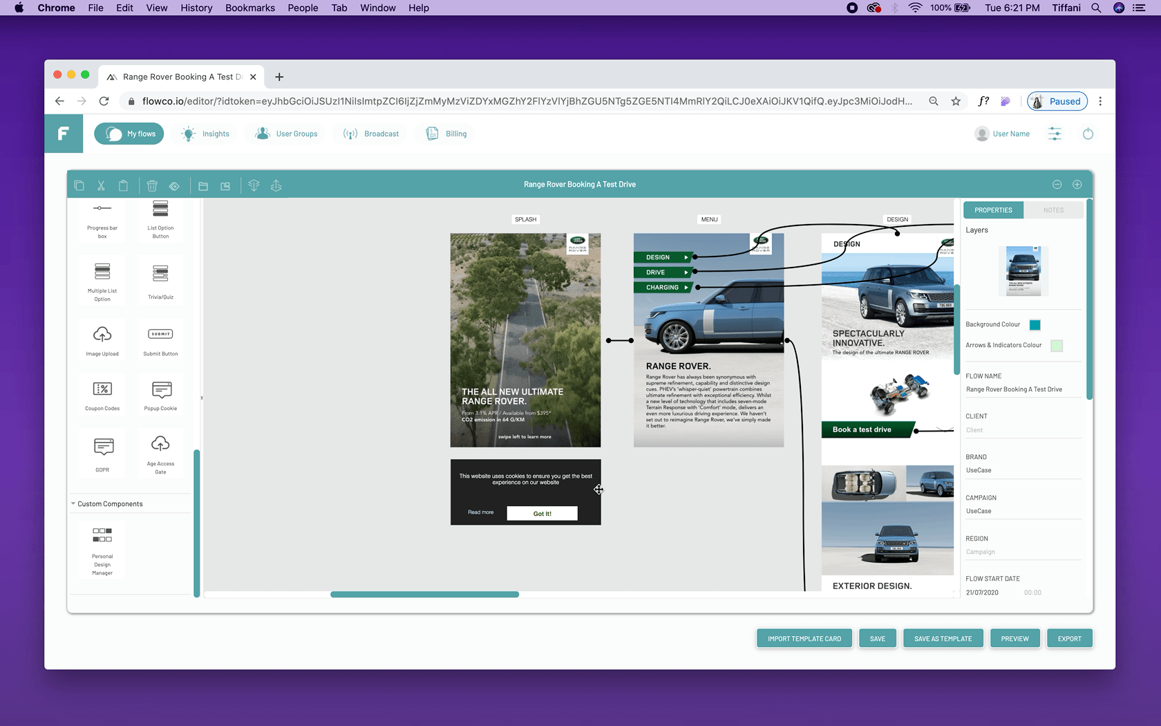Click the paste clipboard icon
Image resolution: width=1161 pixels, height=726 pixels.
[123, 185]
